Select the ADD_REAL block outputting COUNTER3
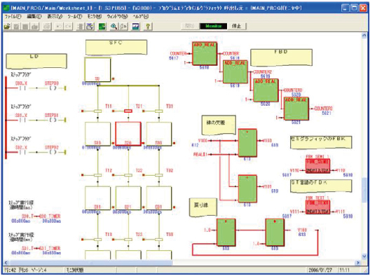This screenshot has width=370, height=276. click(266, 90)
